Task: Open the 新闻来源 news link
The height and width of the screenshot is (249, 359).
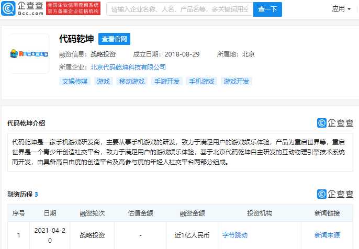Action: pyautogui.click(x=327, y=235)
